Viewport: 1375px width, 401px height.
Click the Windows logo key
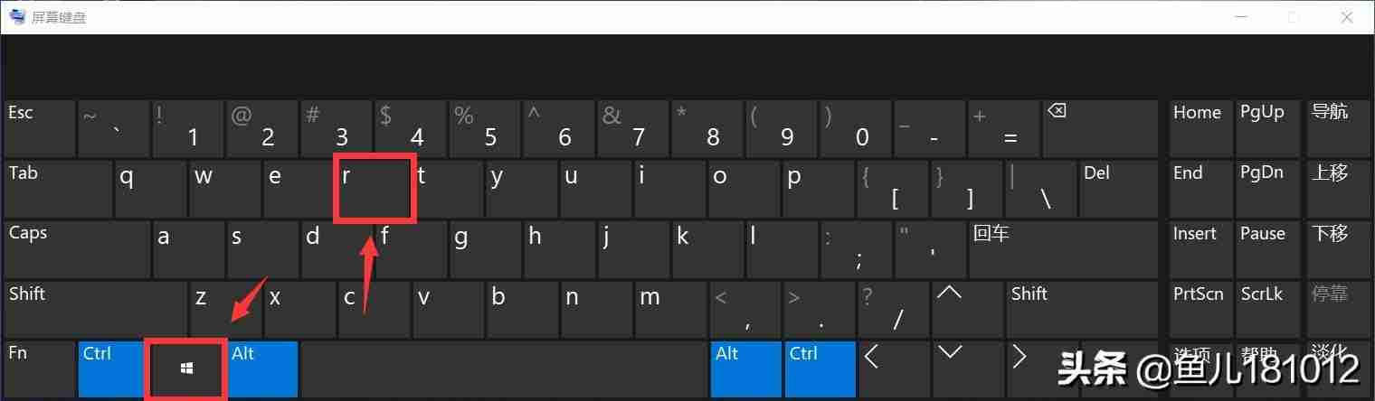tap(185, 368)
